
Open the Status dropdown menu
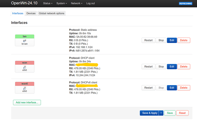[48, 3]
